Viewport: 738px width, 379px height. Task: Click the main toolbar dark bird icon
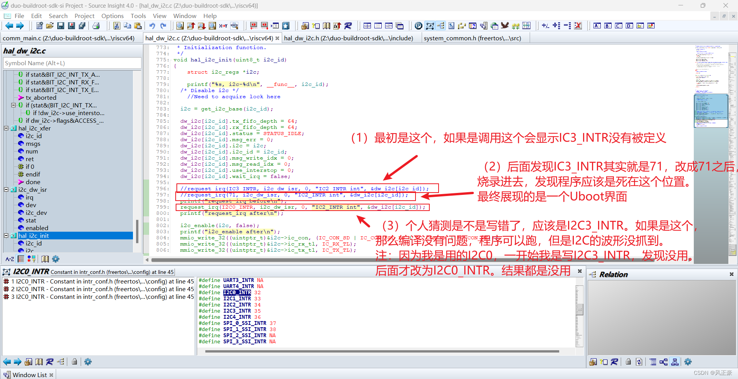click(x=505, y=26)
